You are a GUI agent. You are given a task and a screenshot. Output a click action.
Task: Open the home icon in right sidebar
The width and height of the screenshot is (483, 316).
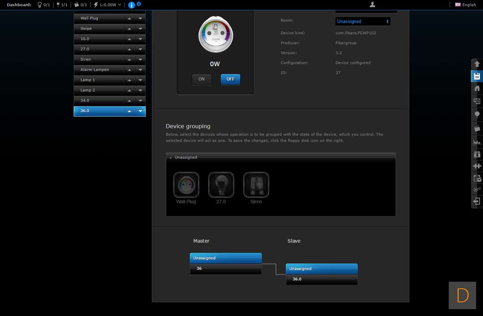point(477,88)
